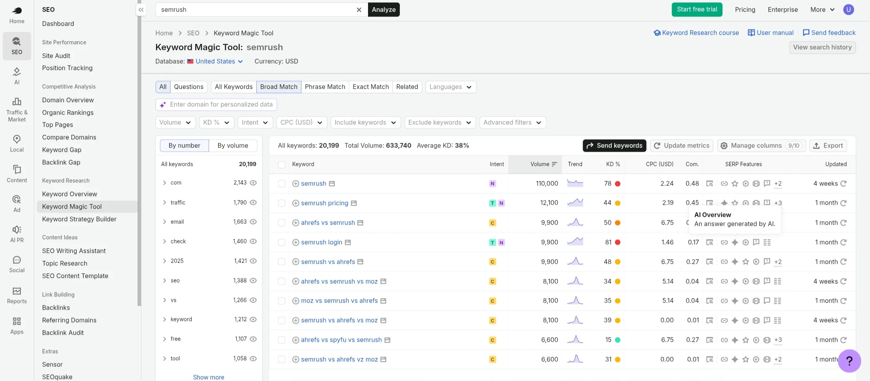Click Volume column sort icon
This screenshot has height=381, width=870.
click(x=554, y=164)
